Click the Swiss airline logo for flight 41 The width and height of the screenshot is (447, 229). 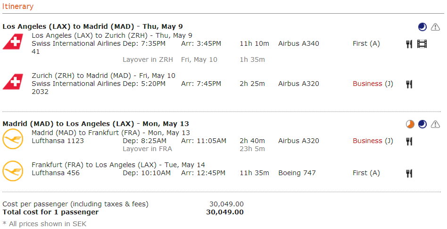coord(13,42)
